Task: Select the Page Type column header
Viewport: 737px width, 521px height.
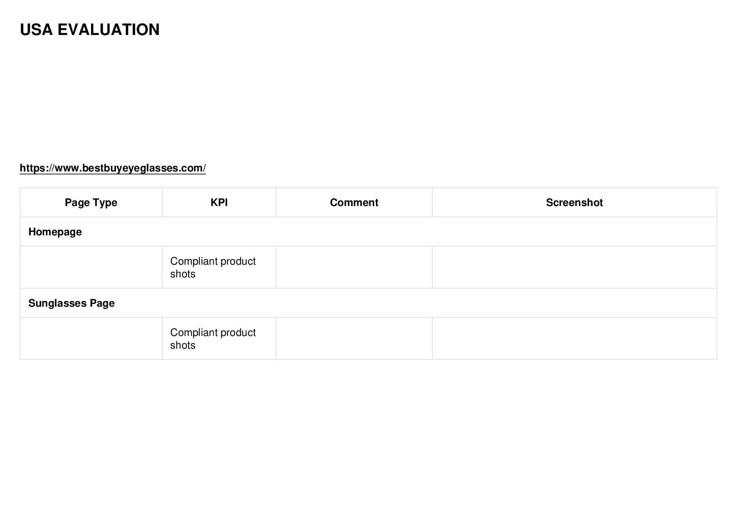Action: [91, 203]
